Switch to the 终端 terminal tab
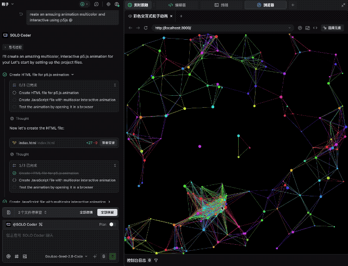 (223, 5)
